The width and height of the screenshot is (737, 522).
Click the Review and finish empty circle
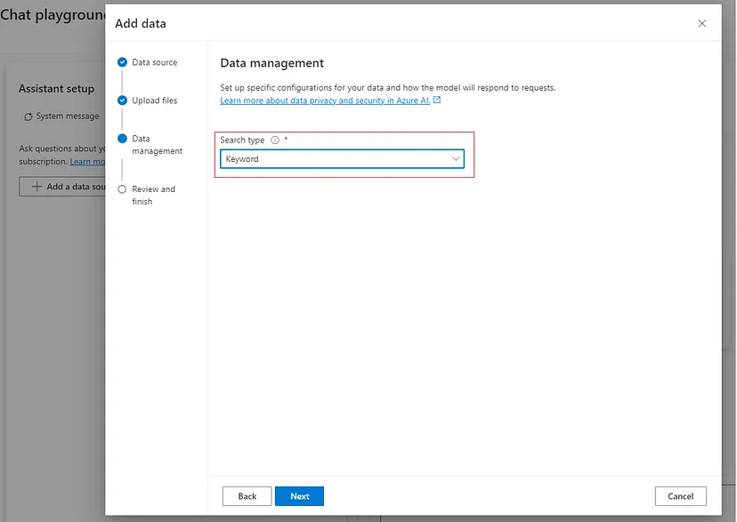[x=122, y=189]
